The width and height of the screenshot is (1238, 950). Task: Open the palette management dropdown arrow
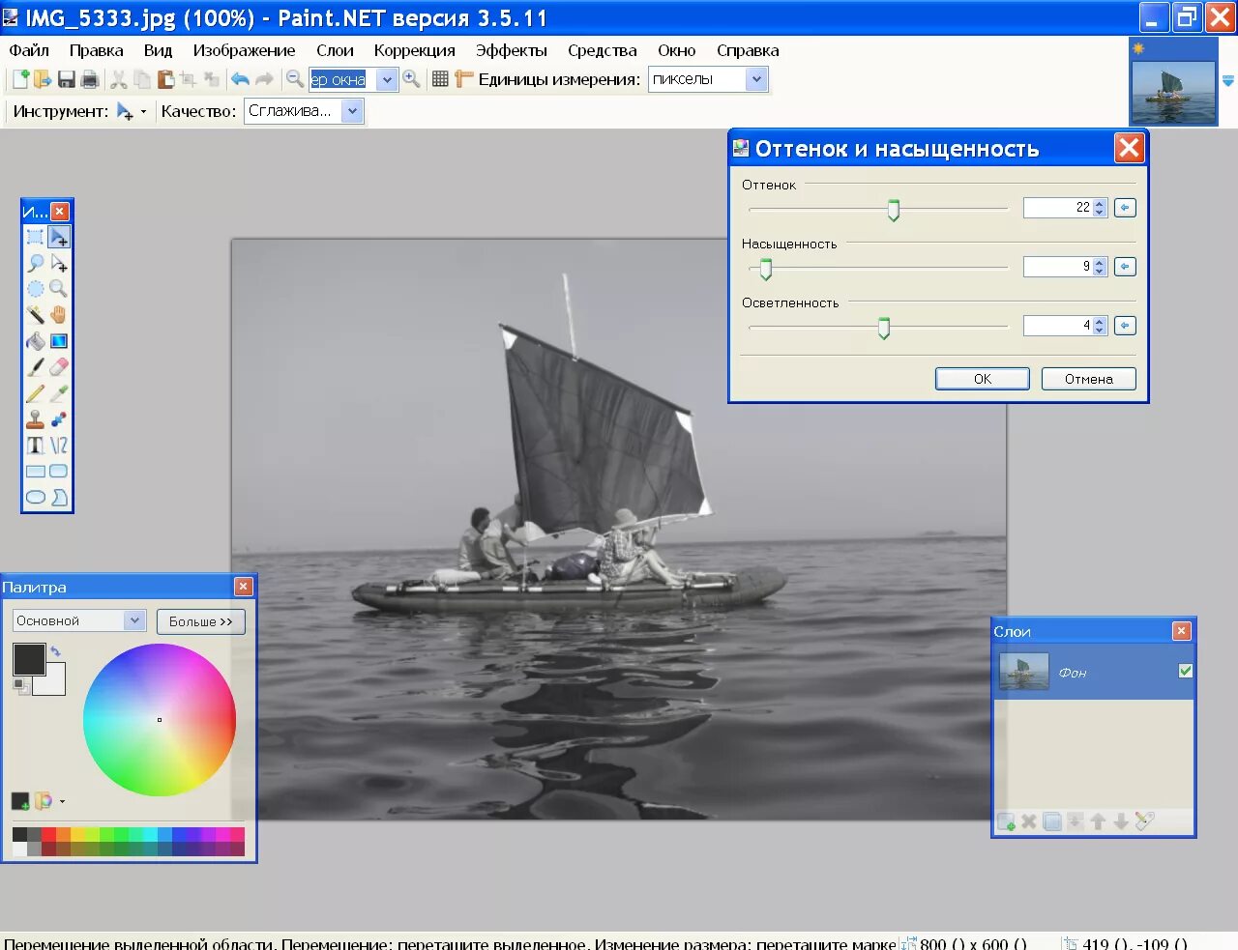(x=63, y=801)
